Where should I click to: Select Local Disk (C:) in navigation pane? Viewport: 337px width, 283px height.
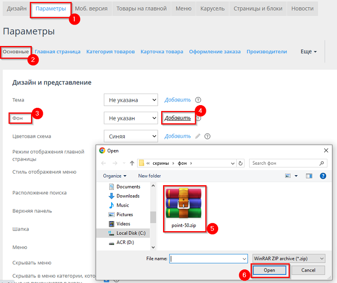[x=131, y=233]
